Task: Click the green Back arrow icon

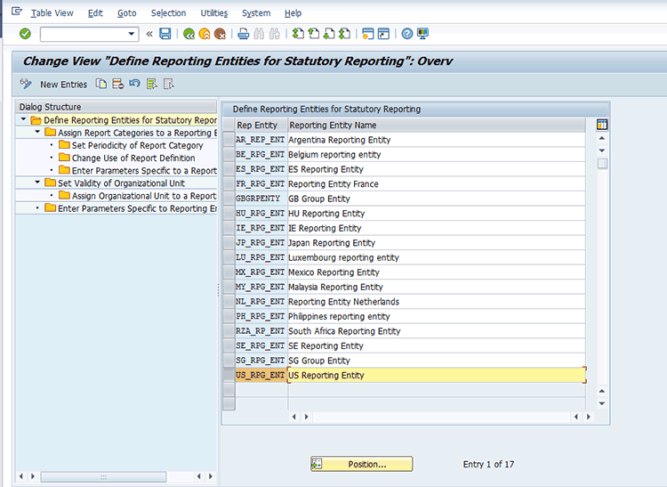Action: (189, 34)
